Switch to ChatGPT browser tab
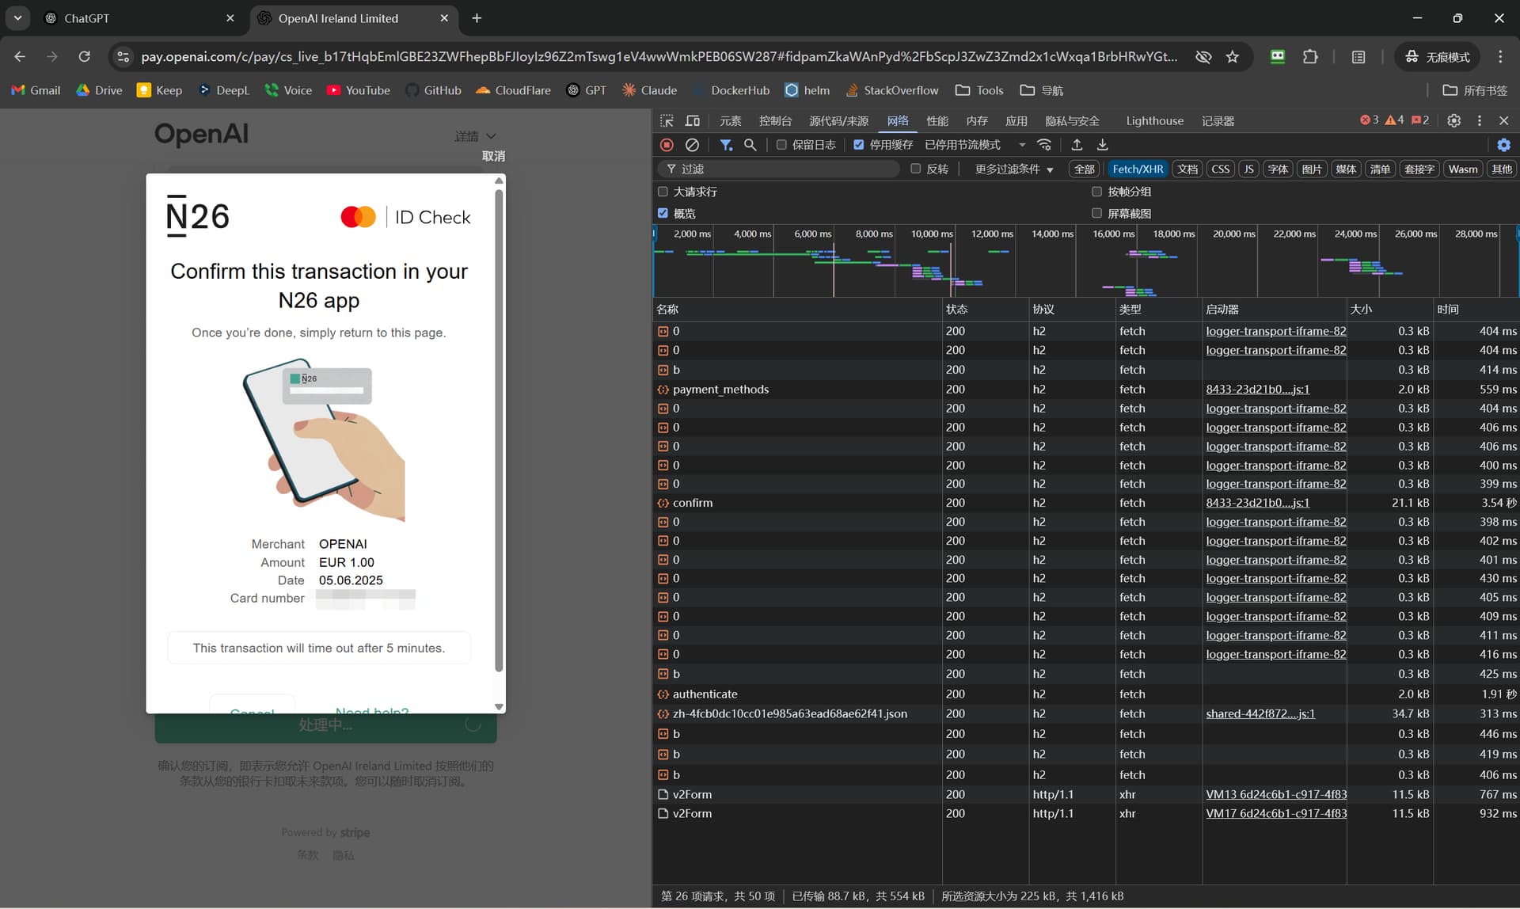1520x909 pixels. pyautogui.click(x=139, y=18)
